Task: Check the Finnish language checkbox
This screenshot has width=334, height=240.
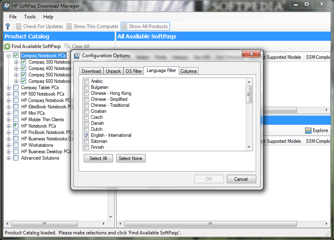Action: click(x=87, y=147)
